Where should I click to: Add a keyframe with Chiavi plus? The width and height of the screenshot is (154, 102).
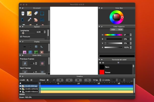48,80
